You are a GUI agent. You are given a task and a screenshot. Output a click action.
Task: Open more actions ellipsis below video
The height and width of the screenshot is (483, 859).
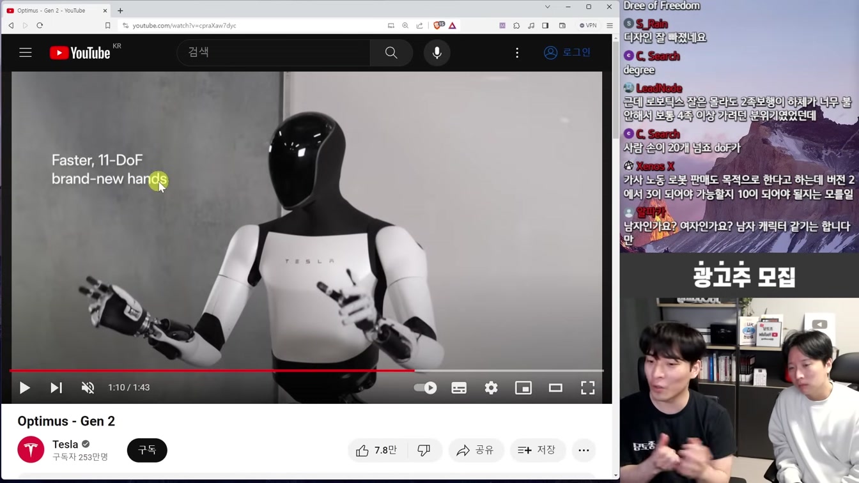(x=584, y=450)
